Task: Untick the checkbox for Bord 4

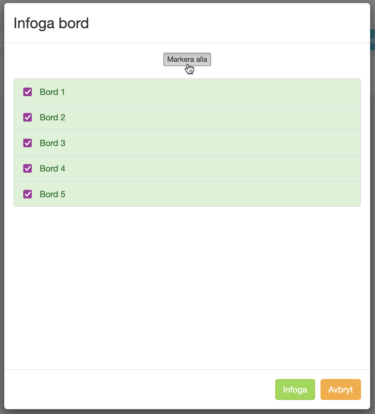Action: 28,168
